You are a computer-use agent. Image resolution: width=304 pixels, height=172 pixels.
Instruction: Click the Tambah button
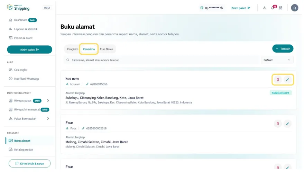283,49
